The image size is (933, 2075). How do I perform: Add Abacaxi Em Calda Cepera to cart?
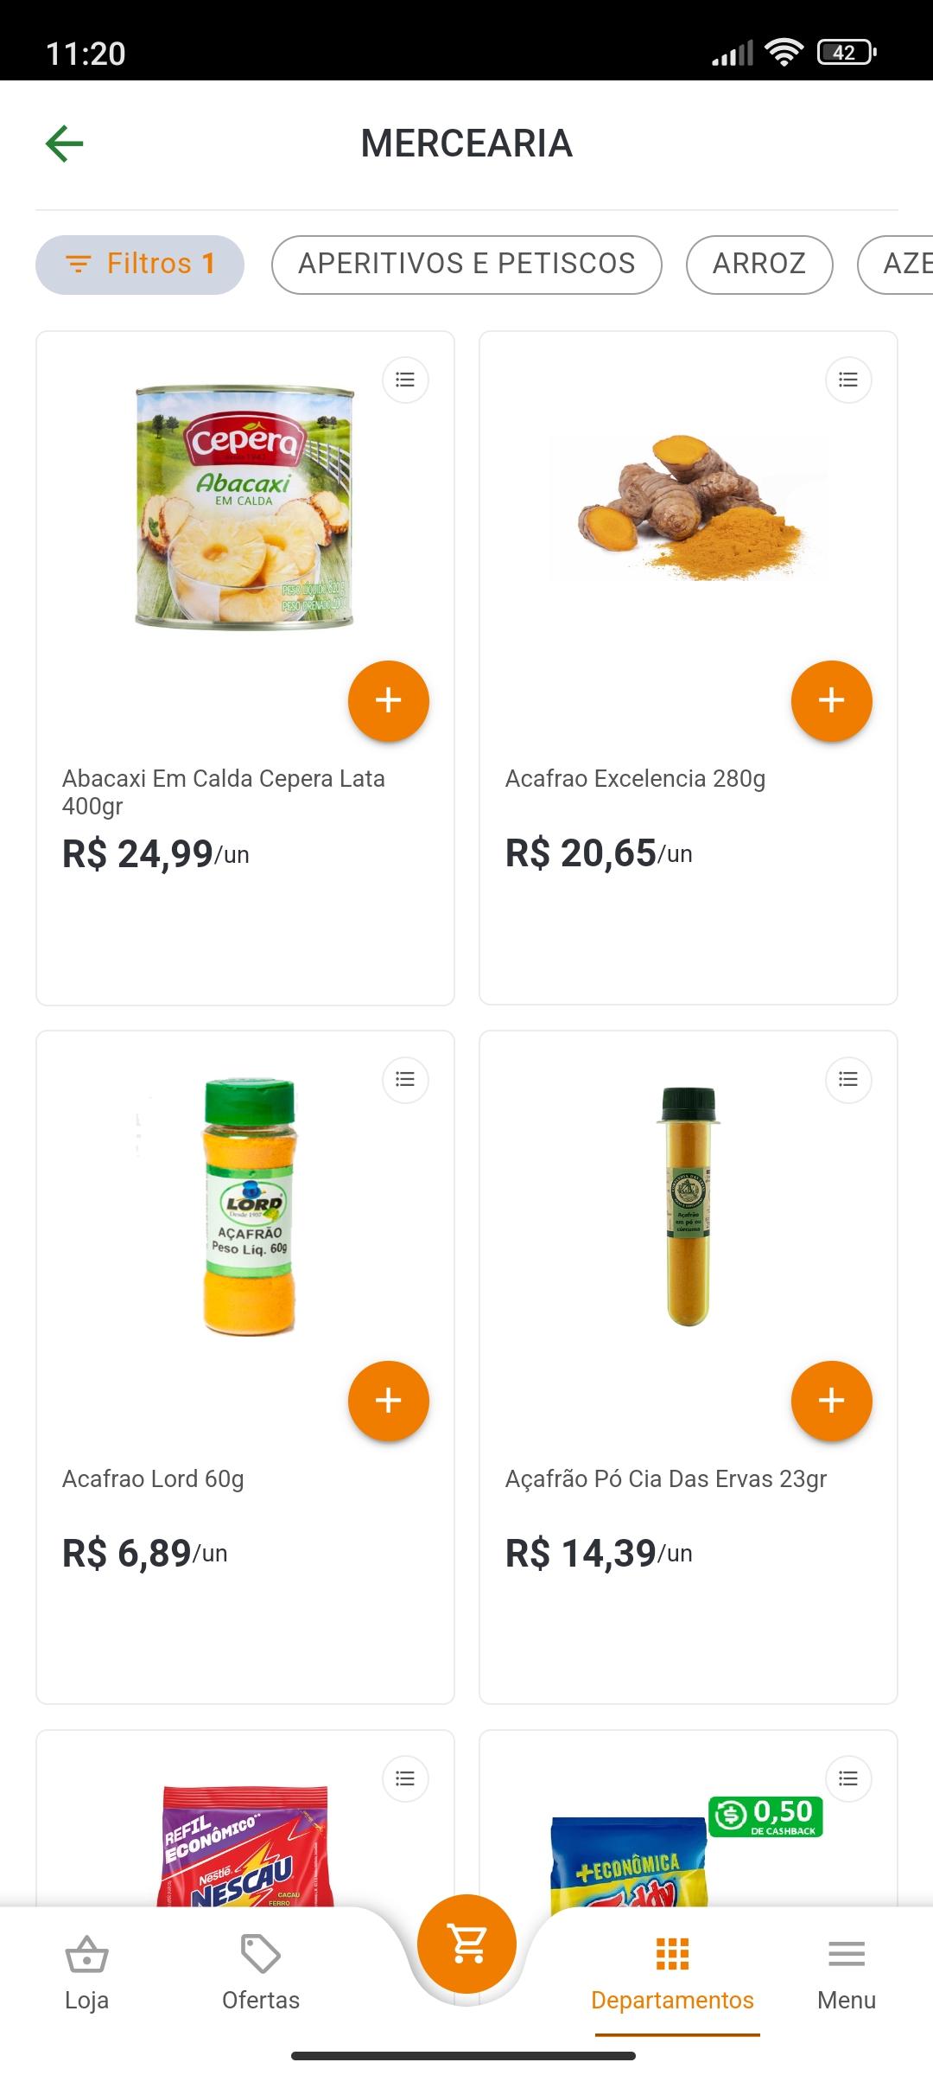coord(389,700)
